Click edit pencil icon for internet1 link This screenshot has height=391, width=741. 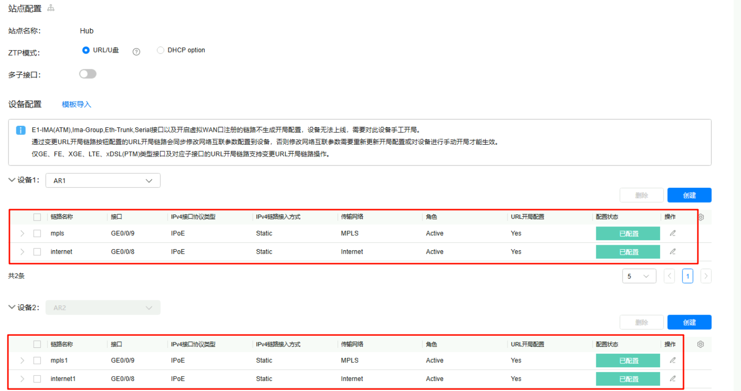point(673,379)
